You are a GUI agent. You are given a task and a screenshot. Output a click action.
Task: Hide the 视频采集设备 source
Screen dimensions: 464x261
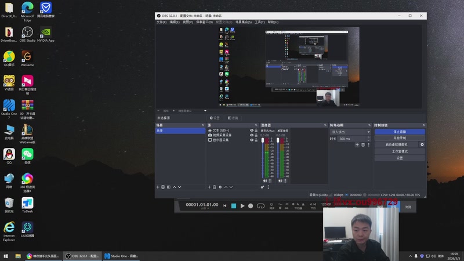point(252,135)
